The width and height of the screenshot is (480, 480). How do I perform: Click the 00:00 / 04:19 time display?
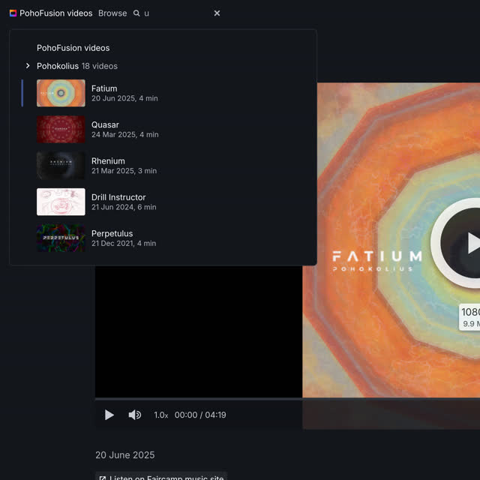pyautogui.click(x=200, y=415)
